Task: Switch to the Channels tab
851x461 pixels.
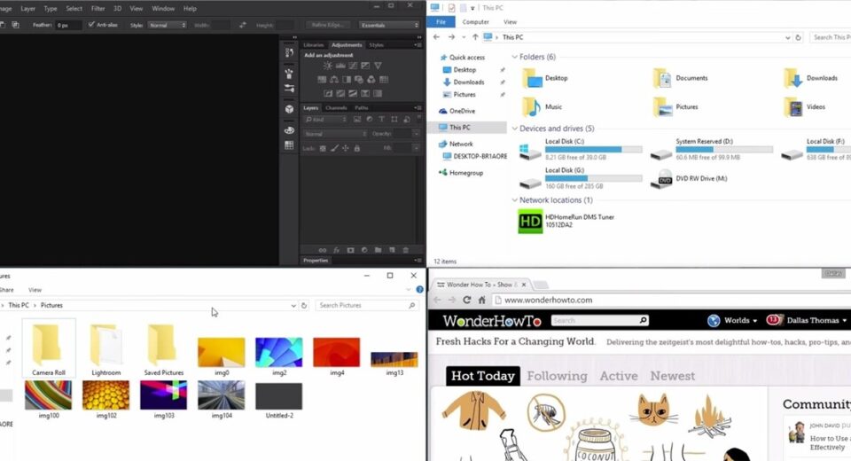Action: click(336, 108)
